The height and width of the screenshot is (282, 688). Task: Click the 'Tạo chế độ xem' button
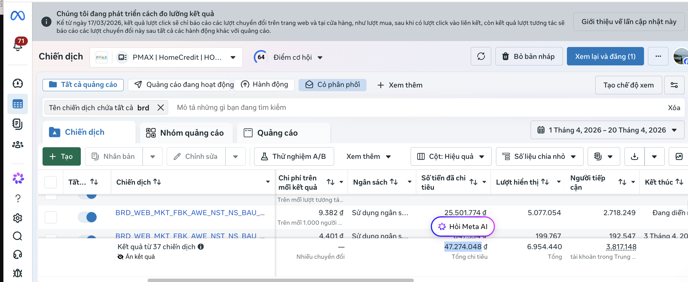click(x=628, y=85)
